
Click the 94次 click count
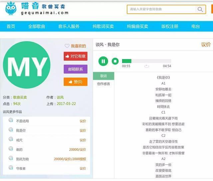pos(17,104)
